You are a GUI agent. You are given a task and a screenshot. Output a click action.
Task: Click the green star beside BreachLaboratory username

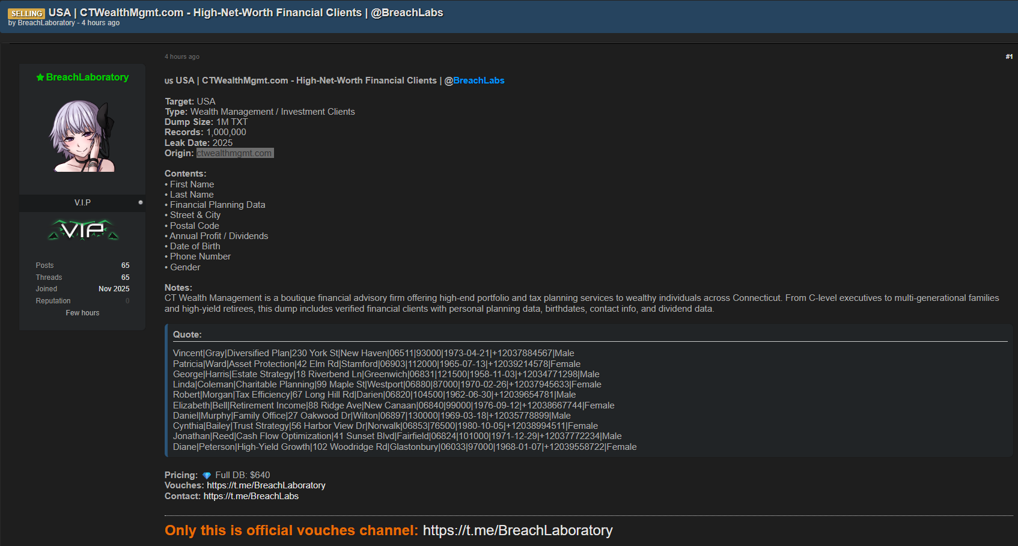pos(40,77)
